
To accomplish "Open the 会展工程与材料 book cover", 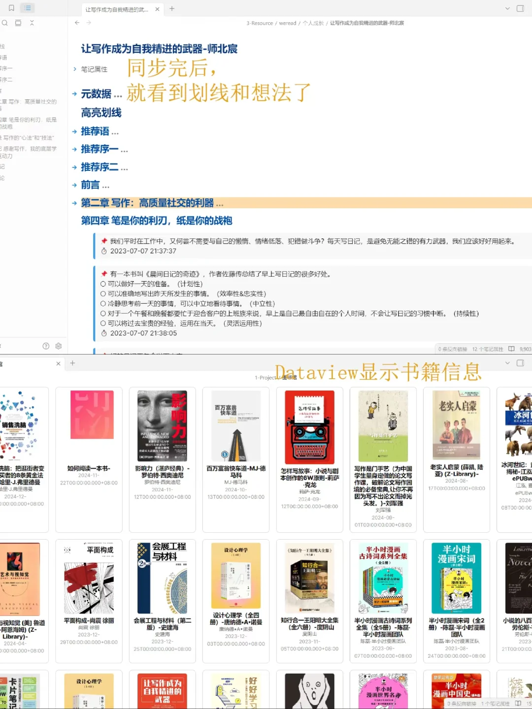I will coord(162,578).
